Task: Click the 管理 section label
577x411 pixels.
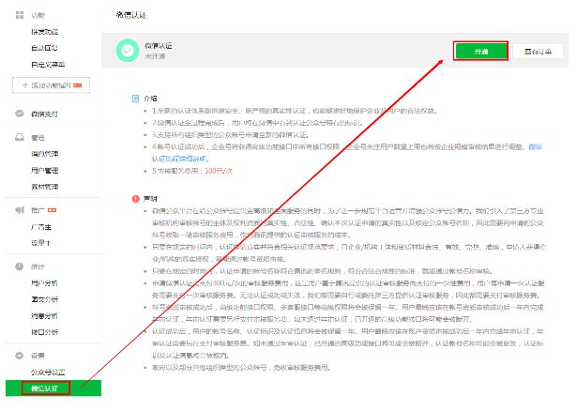Action: coord(38,138)
